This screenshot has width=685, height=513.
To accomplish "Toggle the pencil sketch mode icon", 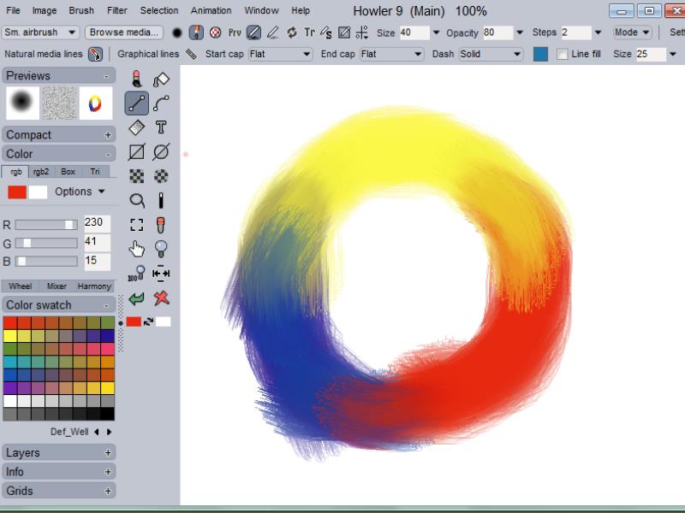I will tap(272, 32).
